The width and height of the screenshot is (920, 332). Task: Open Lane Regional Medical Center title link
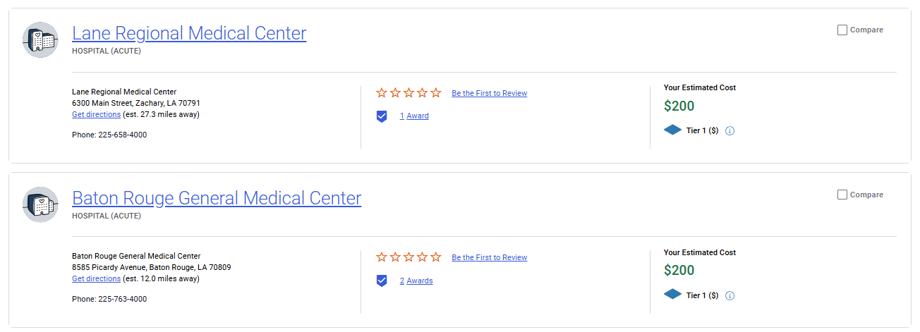tap(189, 33)
